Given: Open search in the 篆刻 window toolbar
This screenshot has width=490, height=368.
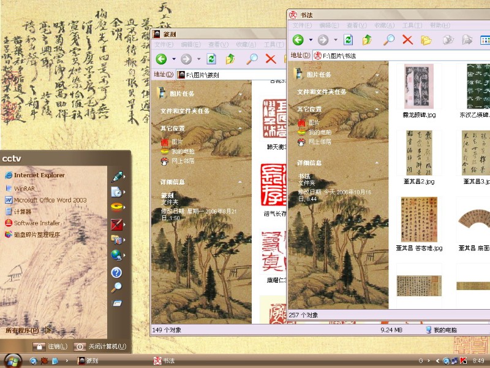Looking at the screenshot, I should (x=252, y=59).
